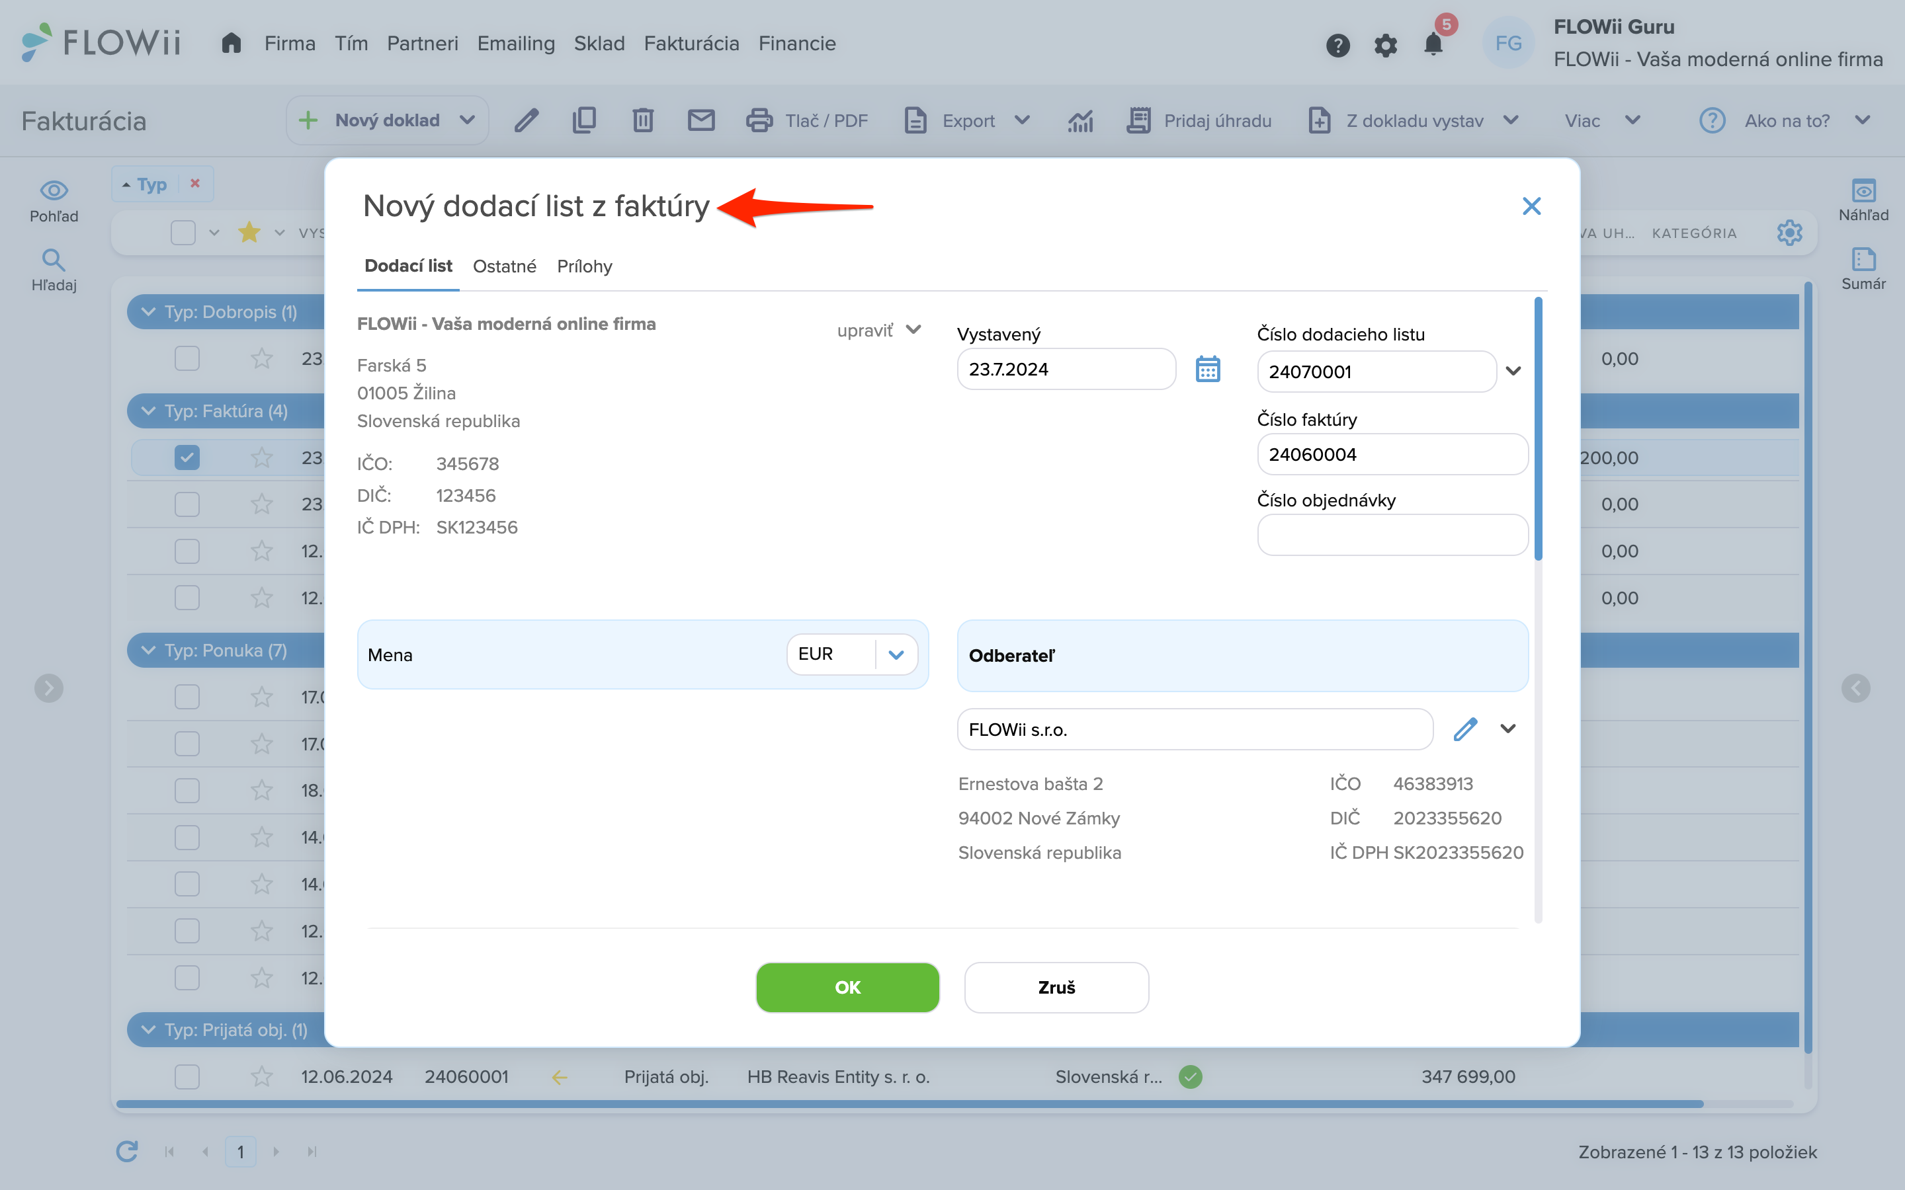Expand the left side panel arrow
1905x1190 pixels.
(49, 688)
